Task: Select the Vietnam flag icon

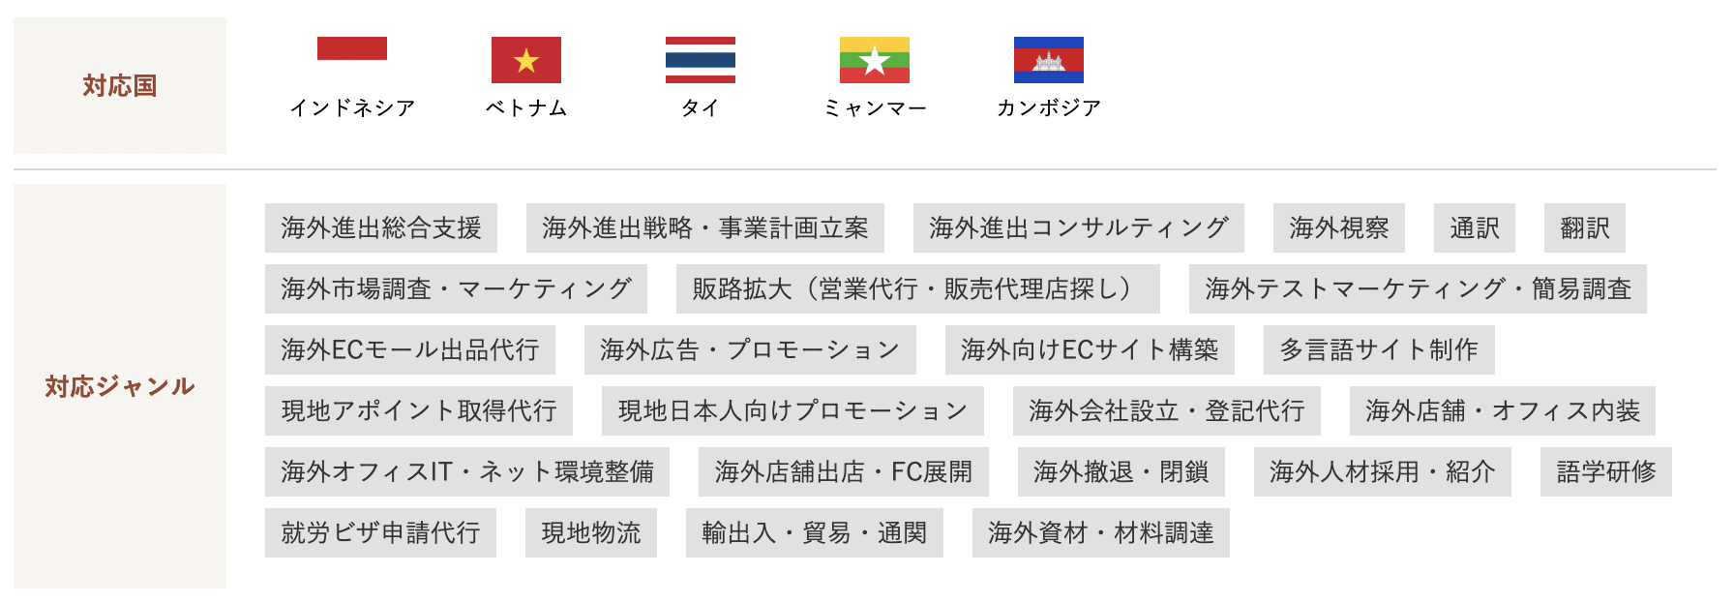Action: tap(526, 60)
